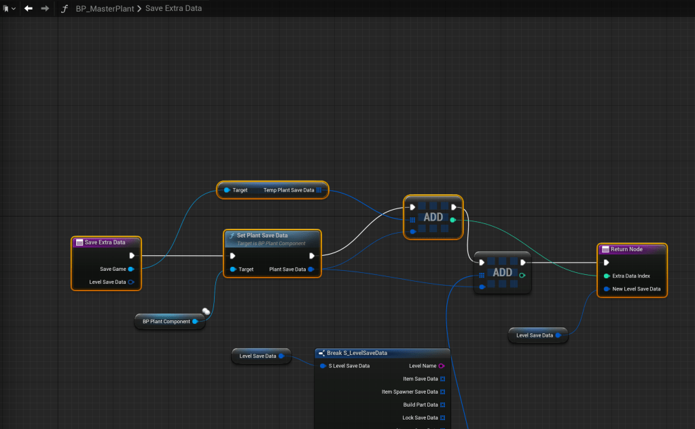Click the Item Save Data array pin
Screen dimensions: 695x429
coord(442,379)
